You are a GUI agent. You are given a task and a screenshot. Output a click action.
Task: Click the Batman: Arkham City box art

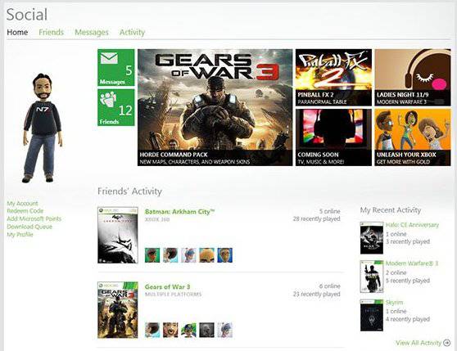point(118,235)
